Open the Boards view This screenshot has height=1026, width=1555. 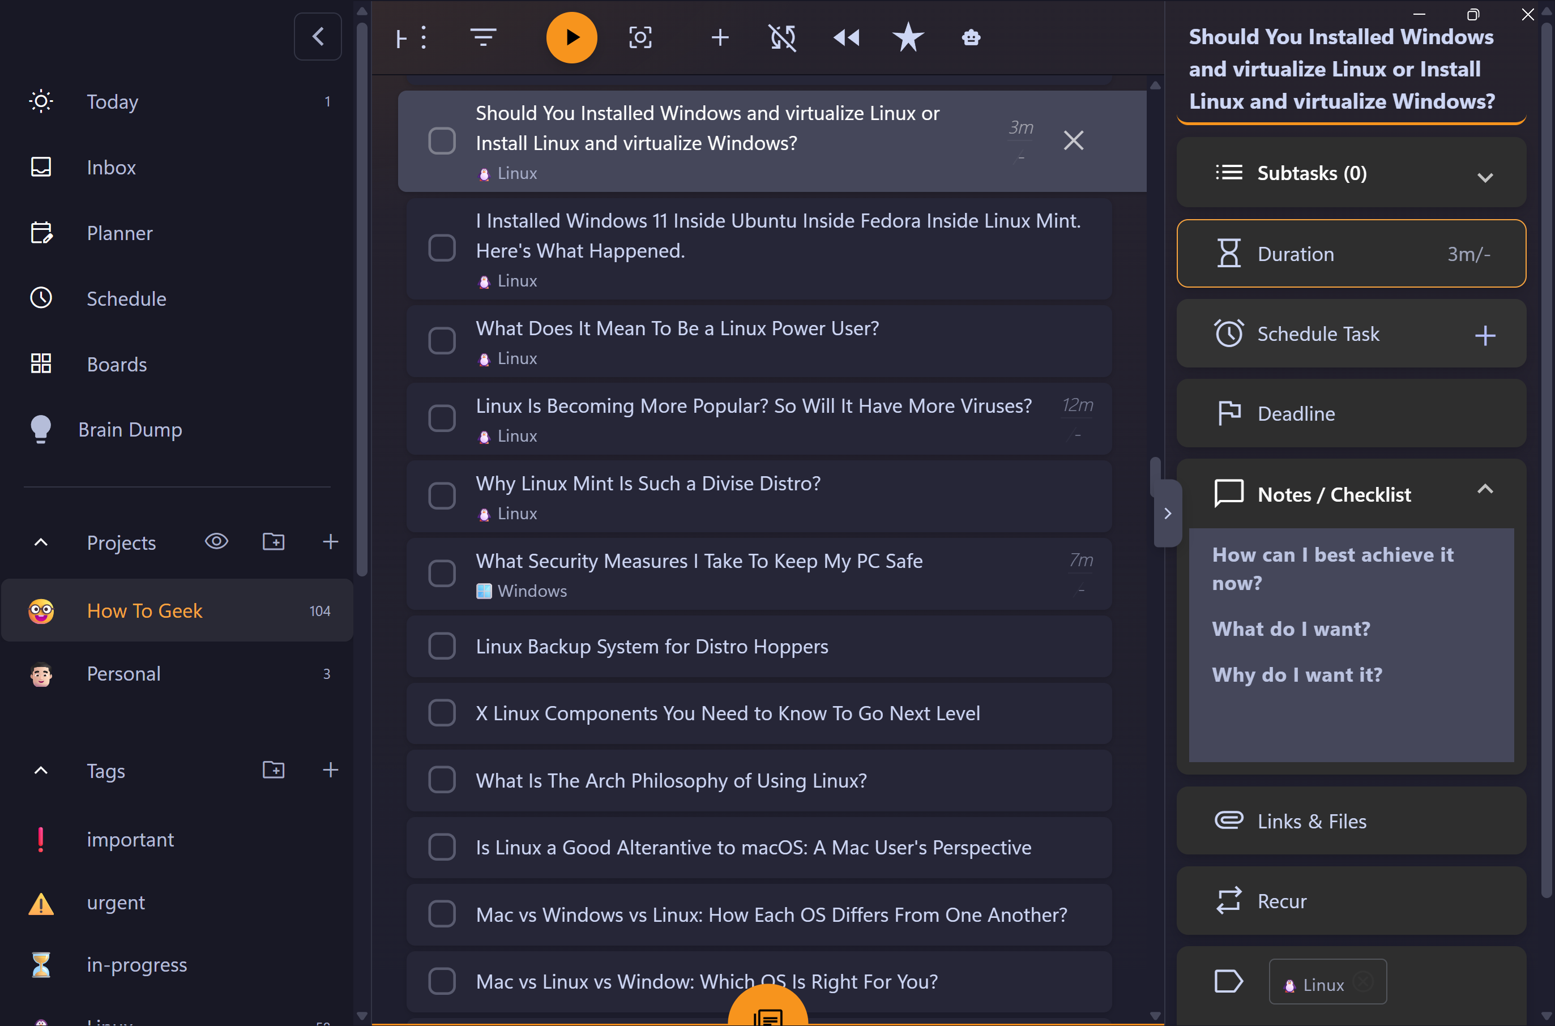tap(177, 364)
